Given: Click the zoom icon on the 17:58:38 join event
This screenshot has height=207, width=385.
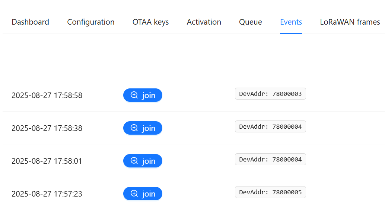Looking at the screenshot, I should (134, 128).
